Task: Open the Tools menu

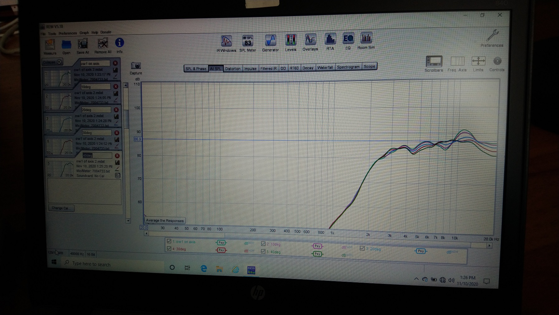Action: [52, 34]
